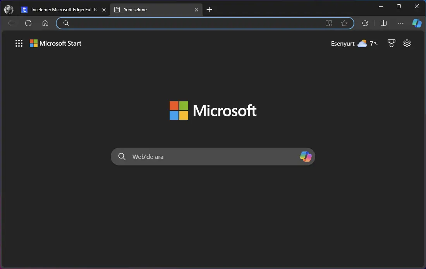
Task: Maximize the Edge window
Action: [x=399, y=6]
